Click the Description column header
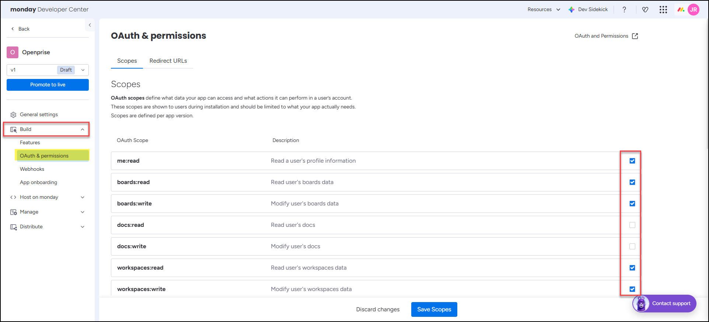 pyautogui.click(x=286, y=141)
